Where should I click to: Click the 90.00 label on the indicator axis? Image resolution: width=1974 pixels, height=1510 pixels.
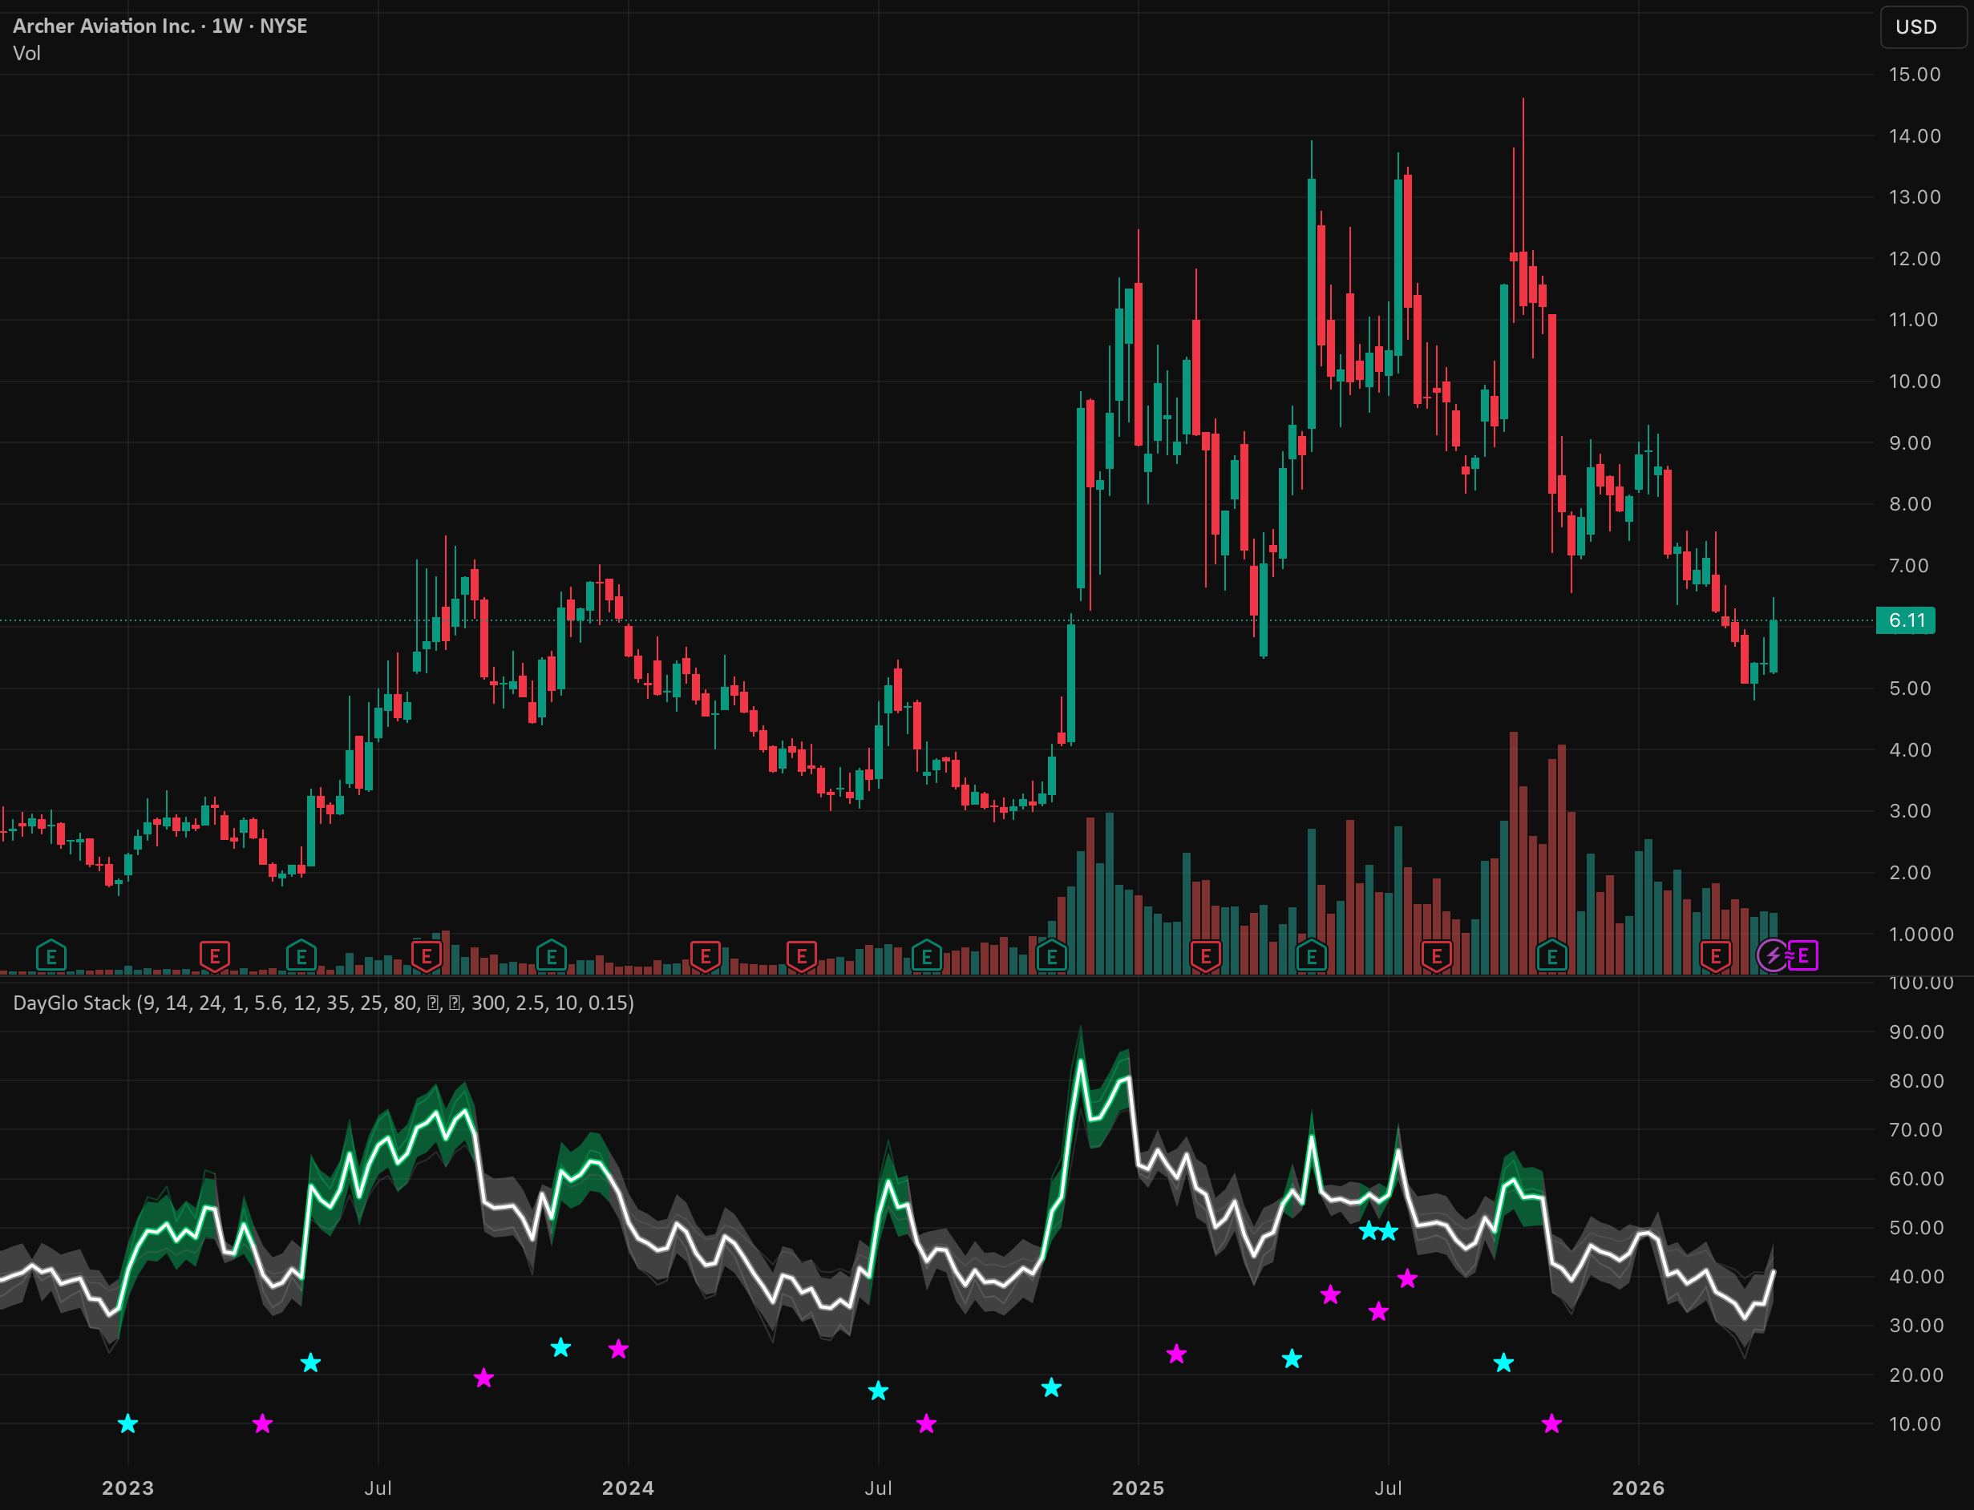[x=1916, y=1032]
